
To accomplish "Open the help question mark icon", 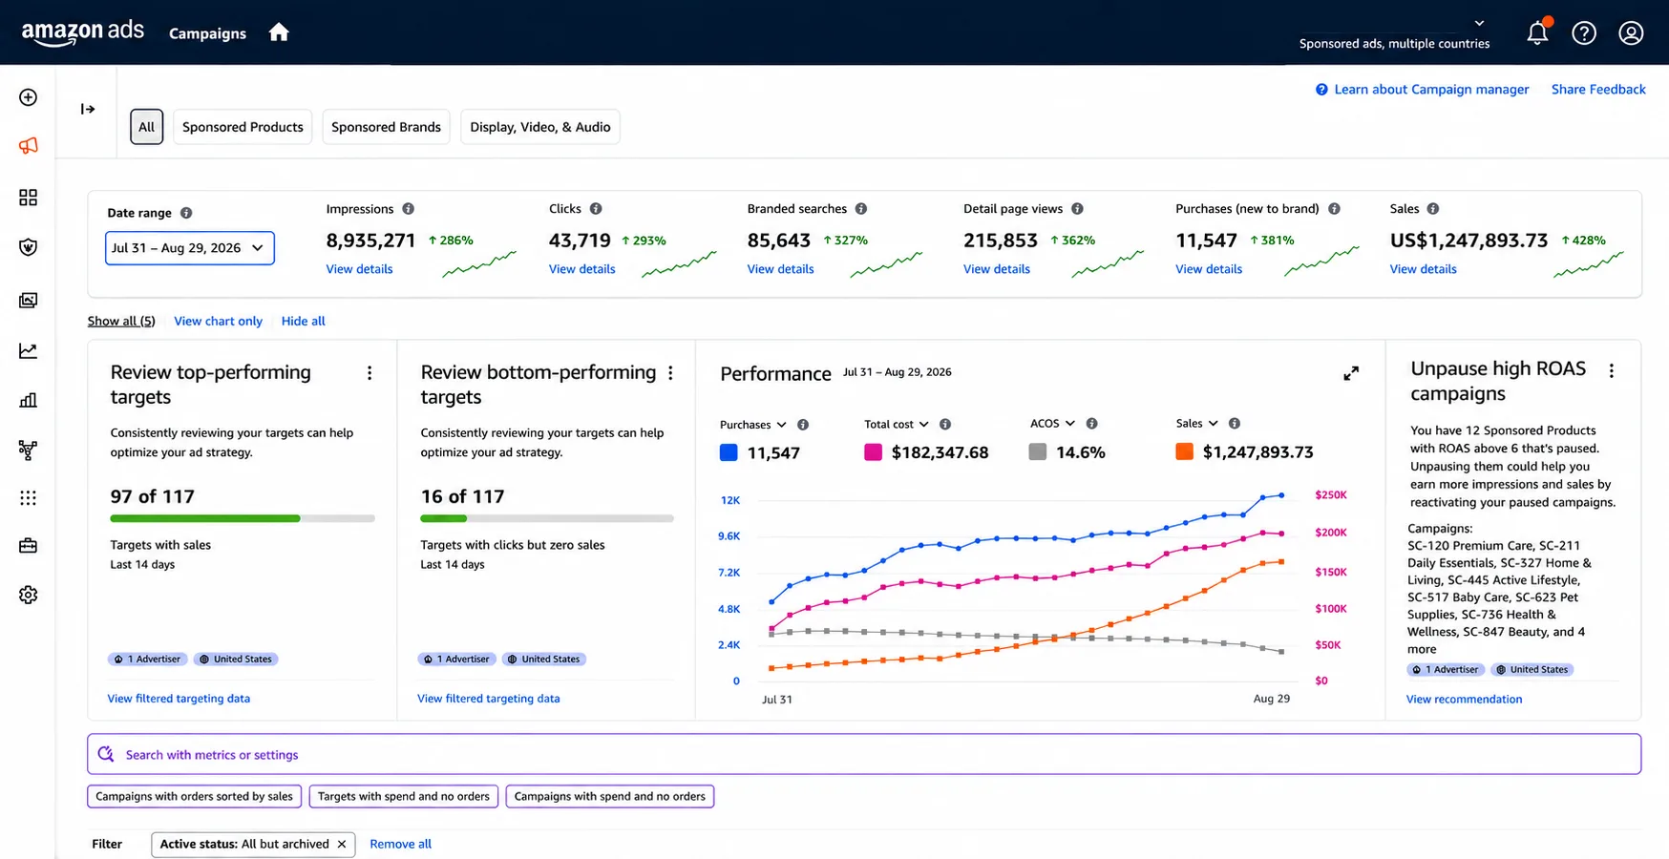I will click(x=1584, y=32).
